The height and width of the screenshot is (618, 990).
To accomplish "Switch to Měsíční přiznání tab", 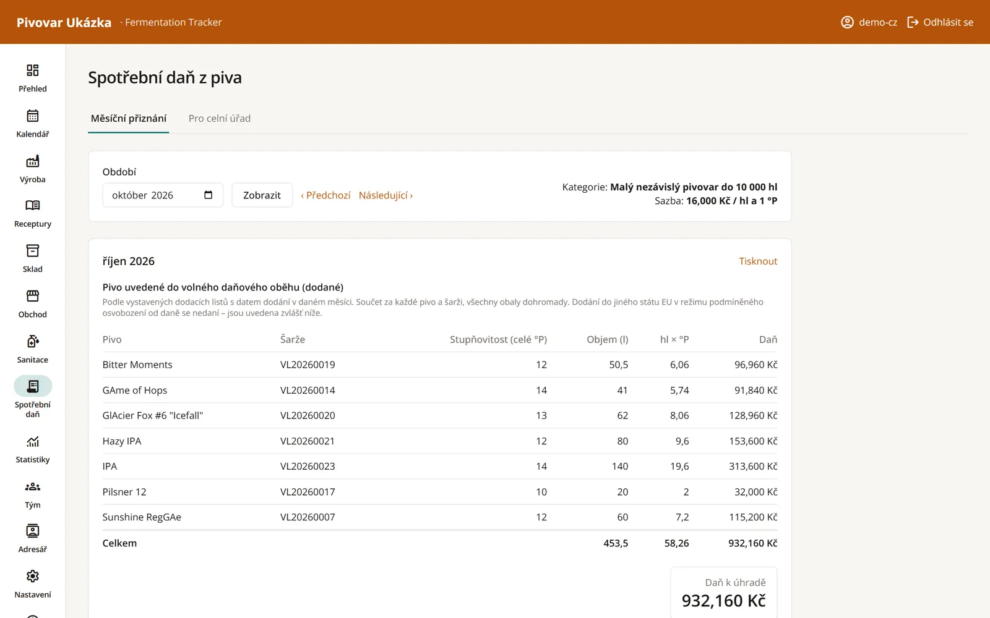I will pyautogui.click(x=129, y=119).
